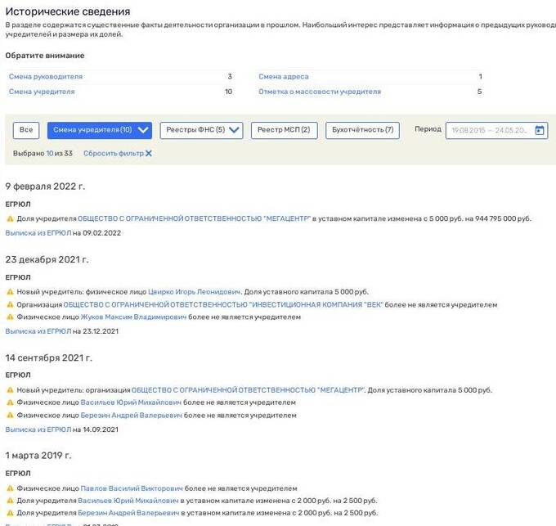The height and width of the screenshot is (526, 556).
Task: Open Отметка о массовости учредителя link
Action: pos(320,92)
